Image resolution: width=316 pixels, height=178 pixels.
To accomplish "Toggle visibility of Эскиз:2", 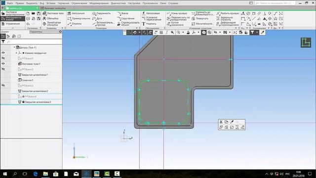I will click(x=3, y=69).
